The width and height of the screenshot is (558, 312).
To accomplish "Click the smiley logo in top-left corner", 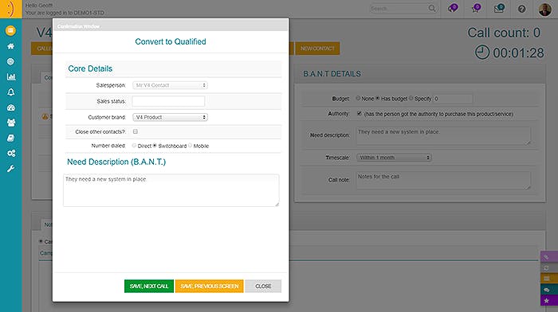I will (10, 9).
